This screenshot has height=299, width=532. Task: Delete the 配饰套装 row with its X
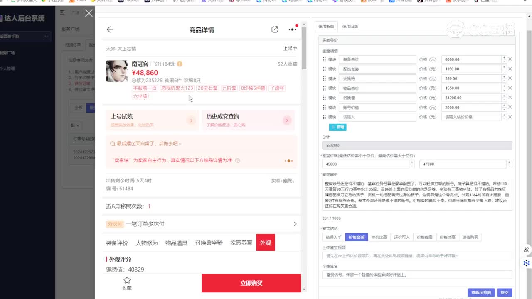point(510,69)
